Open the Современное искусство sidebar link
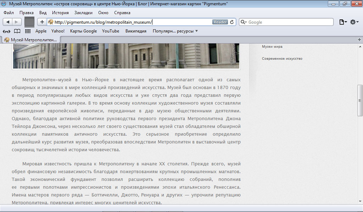363x212 pixels. point(282,59)
